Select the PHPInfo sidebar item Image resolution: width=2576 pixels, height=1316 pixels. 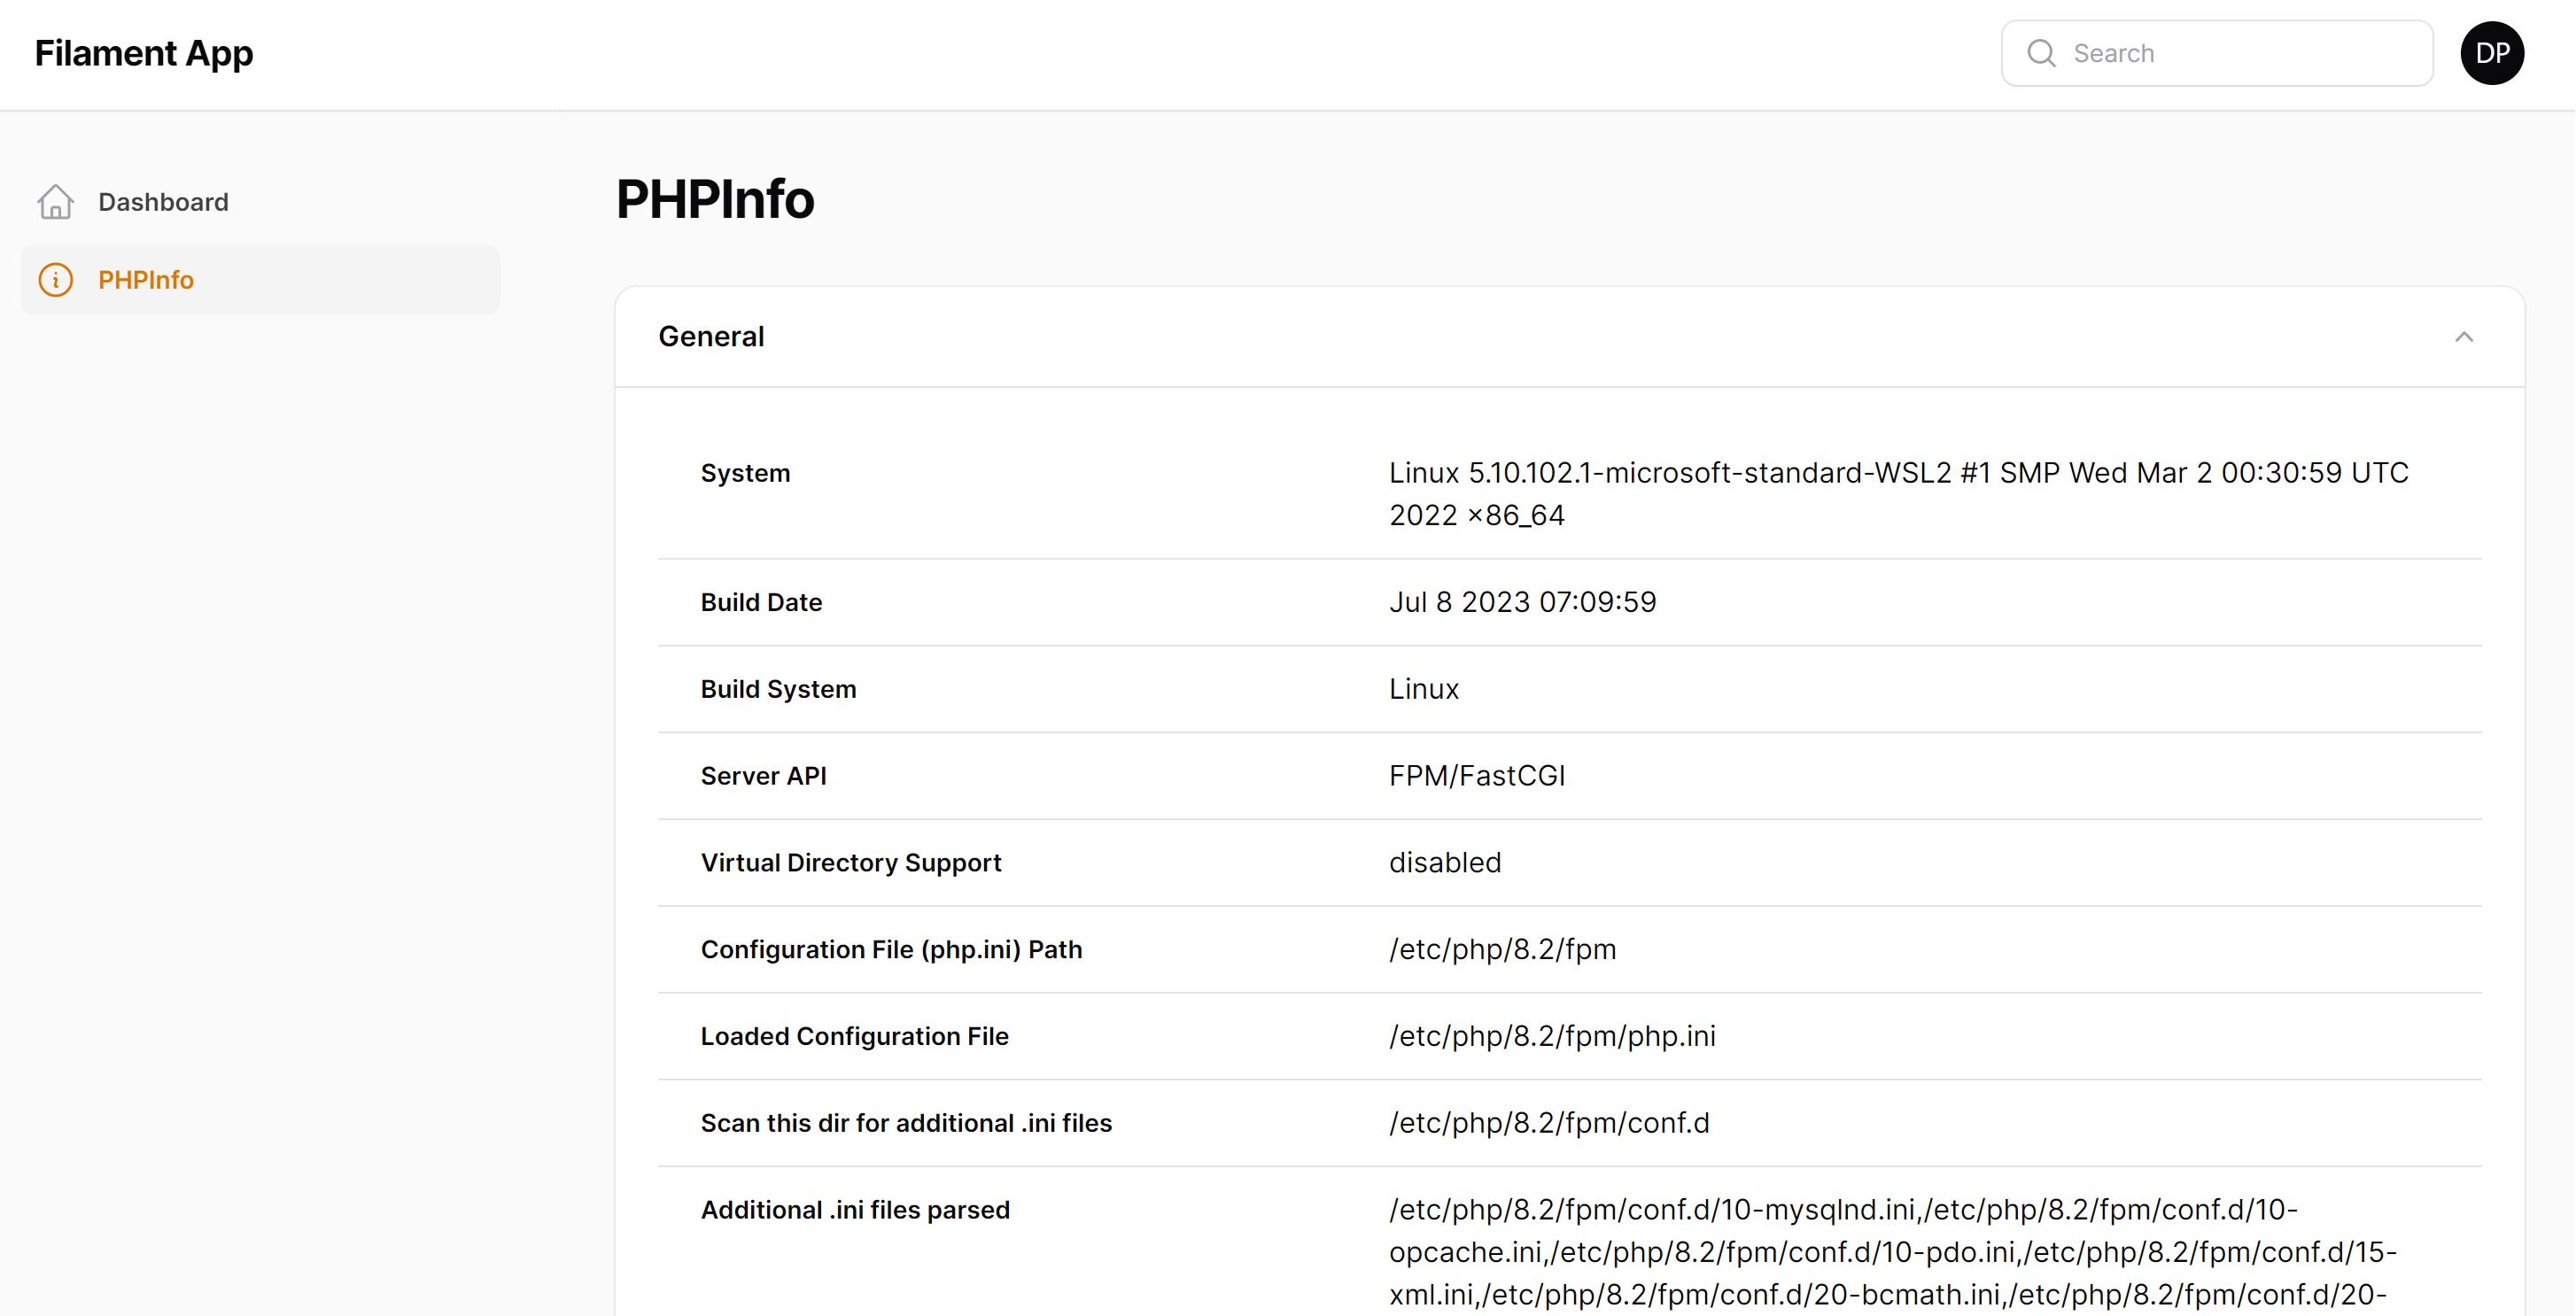[260, 280]
